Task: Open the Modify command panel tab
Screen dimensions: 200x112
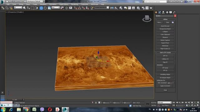Action: pyautogui.click(x=160, y=12)
